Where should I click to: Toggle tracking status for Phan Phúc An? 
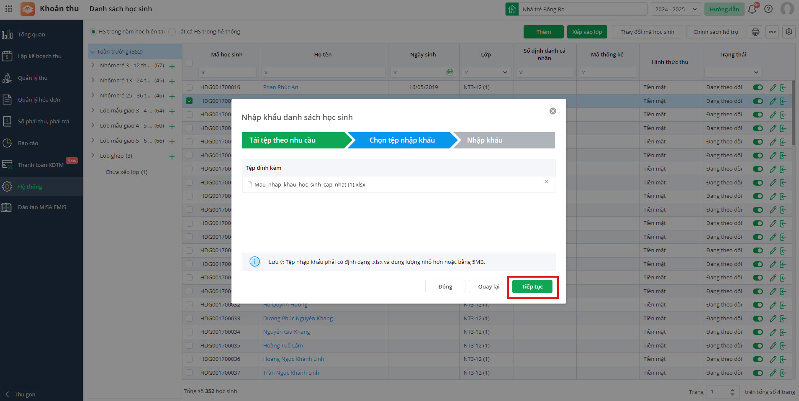tap(758, 87)
